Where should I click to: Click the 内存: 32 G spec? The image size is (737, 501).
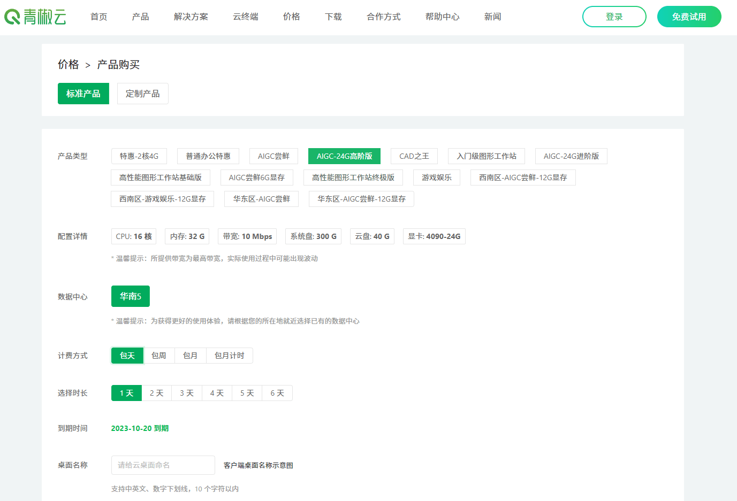click(187, 236)
